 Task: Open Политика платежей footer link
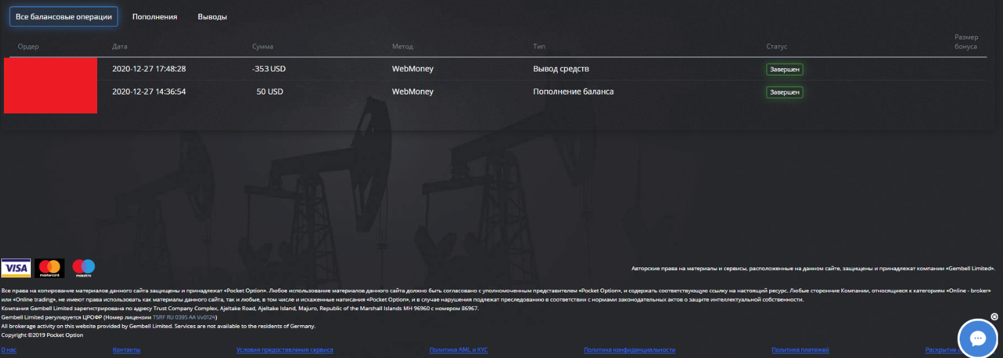pos(800,350)
